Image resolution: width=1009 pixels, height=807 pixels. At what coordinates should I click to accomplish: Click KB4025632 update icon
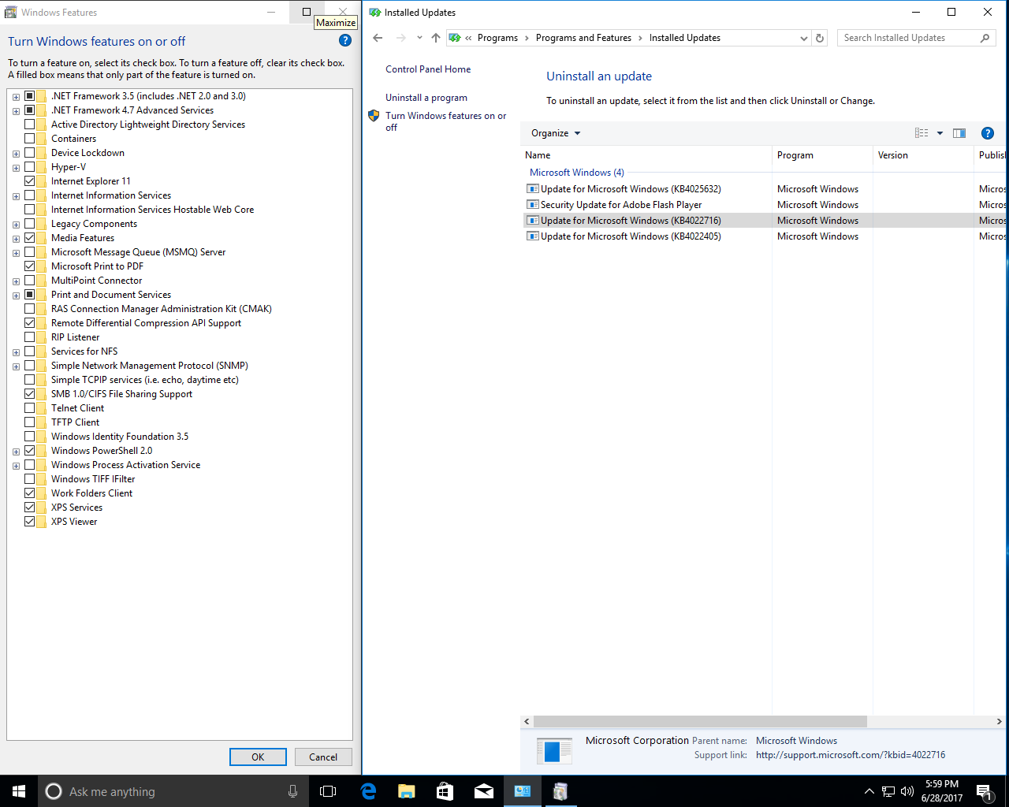click(533, 189)
